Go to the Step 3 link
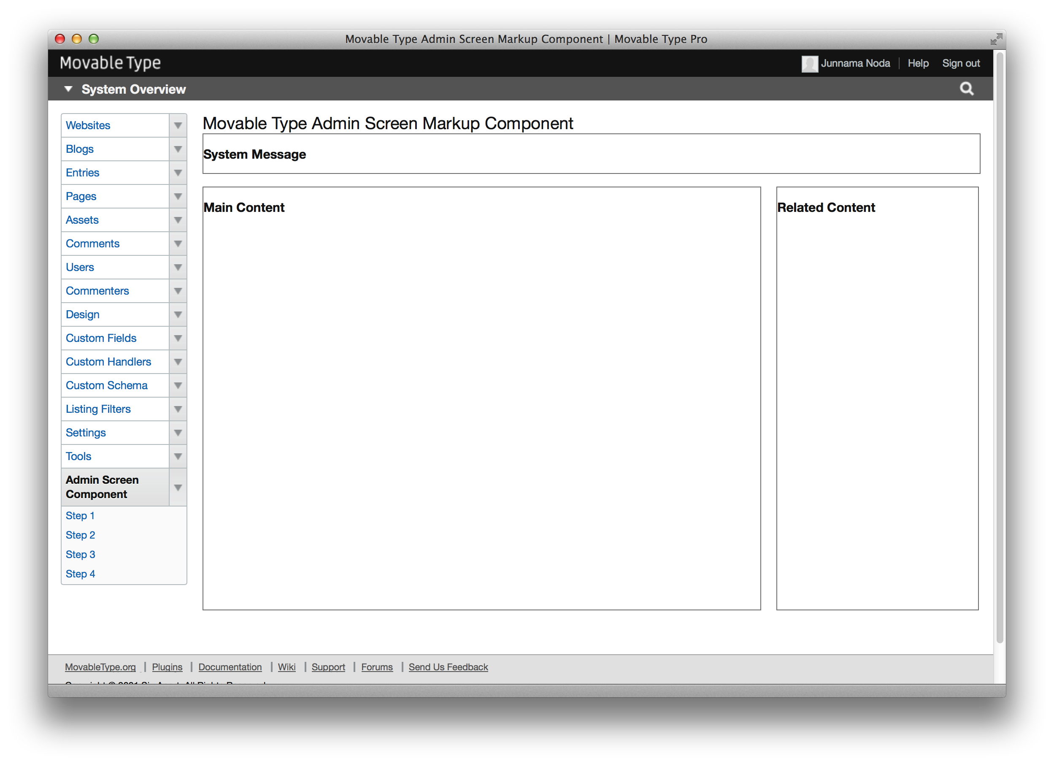This screenshot has height=764, width=1054. [80, 555]
